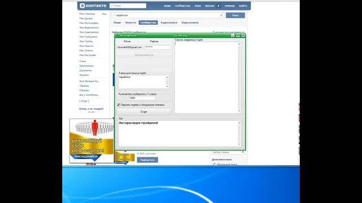This screenshot has height=203, width=362.
Task: Open Документы in left sidebar
Action: pyautogui.click(x=85, y=70)
